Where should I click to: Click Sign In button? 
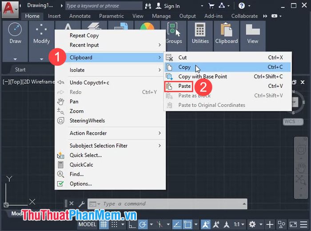click(168, 6)
